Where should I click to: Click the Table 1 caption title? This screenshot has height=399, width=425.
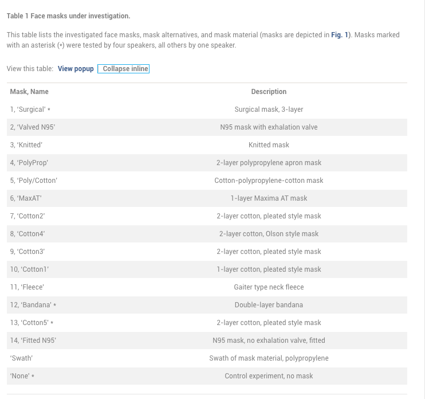[69, 16]
